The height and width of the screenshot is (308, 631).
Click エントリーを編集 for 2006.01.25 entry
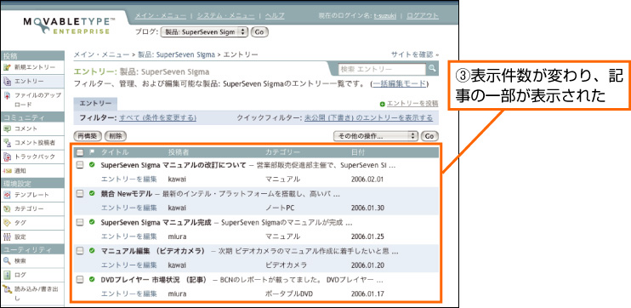click(128, 237)
